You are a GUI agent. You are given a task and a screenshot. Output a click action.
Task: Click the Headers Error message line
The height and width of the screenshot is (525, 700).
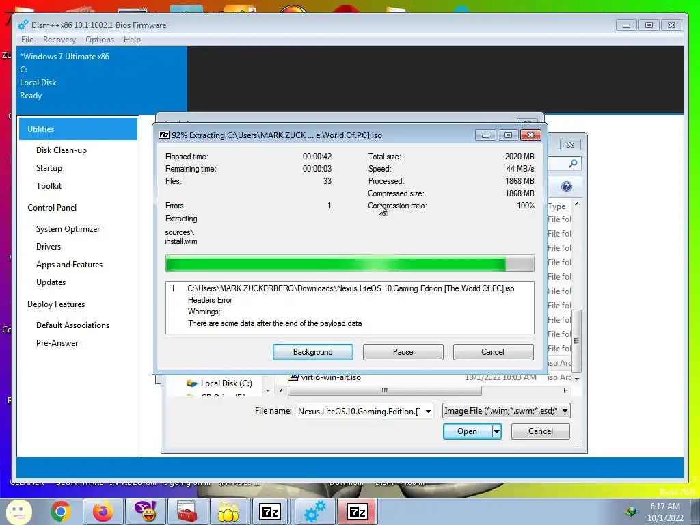[x=210, y=300]
